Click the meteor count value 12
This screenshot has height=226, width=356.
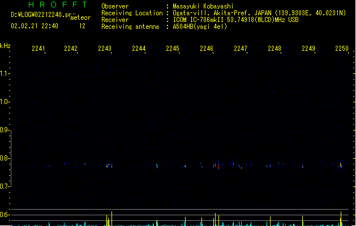pos(82,26)
